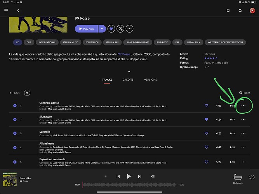Open L'anguilla more options ellipsis
This screenshot has width=259, height=194.
click(x=243, y=133)
